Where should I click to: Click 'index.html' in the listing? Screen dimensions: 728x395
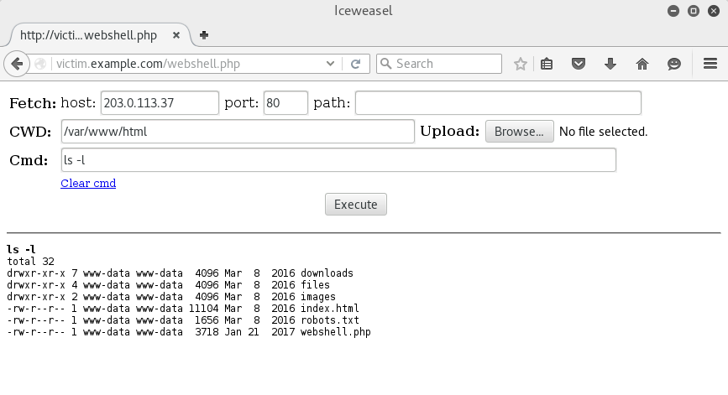pos(330,309)
